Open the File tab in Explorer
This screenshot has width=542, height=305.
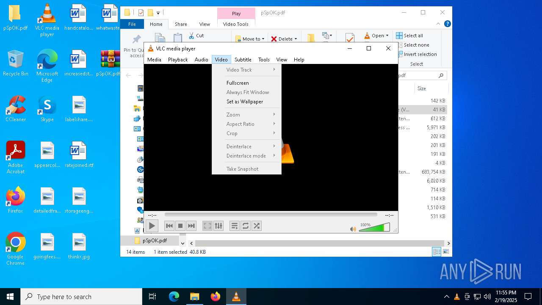click(x=132, y=24)
